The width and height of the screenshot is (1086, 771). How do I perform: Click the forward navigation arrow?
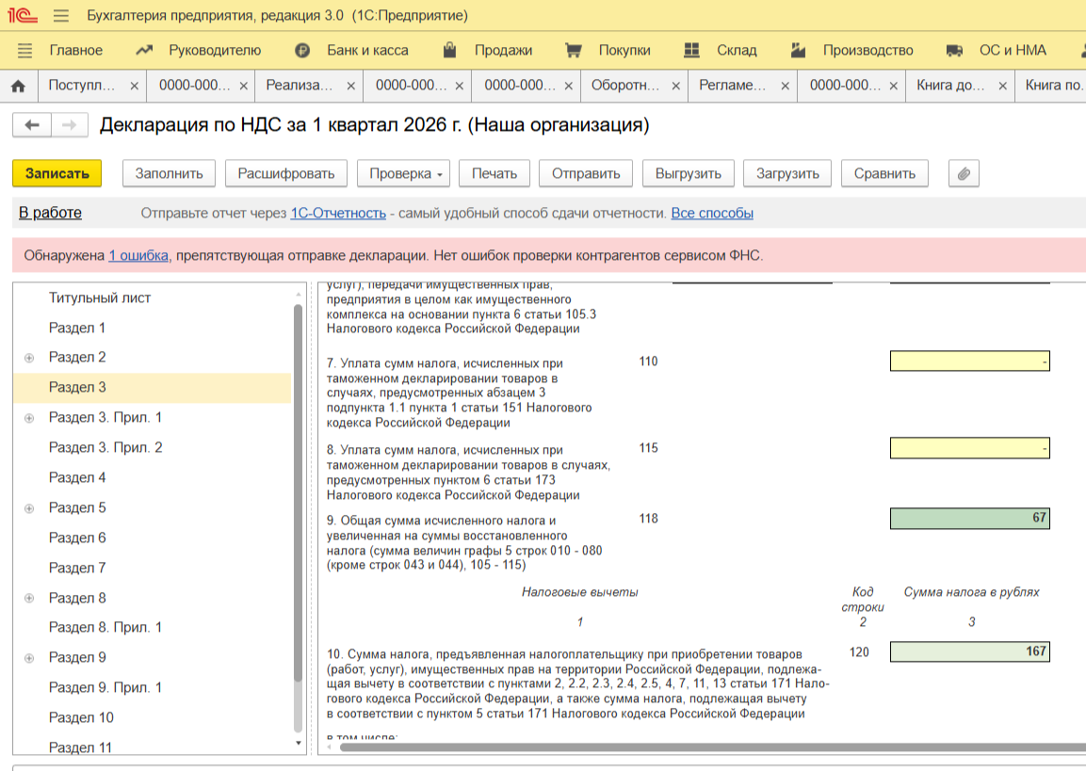coord(69,125)
